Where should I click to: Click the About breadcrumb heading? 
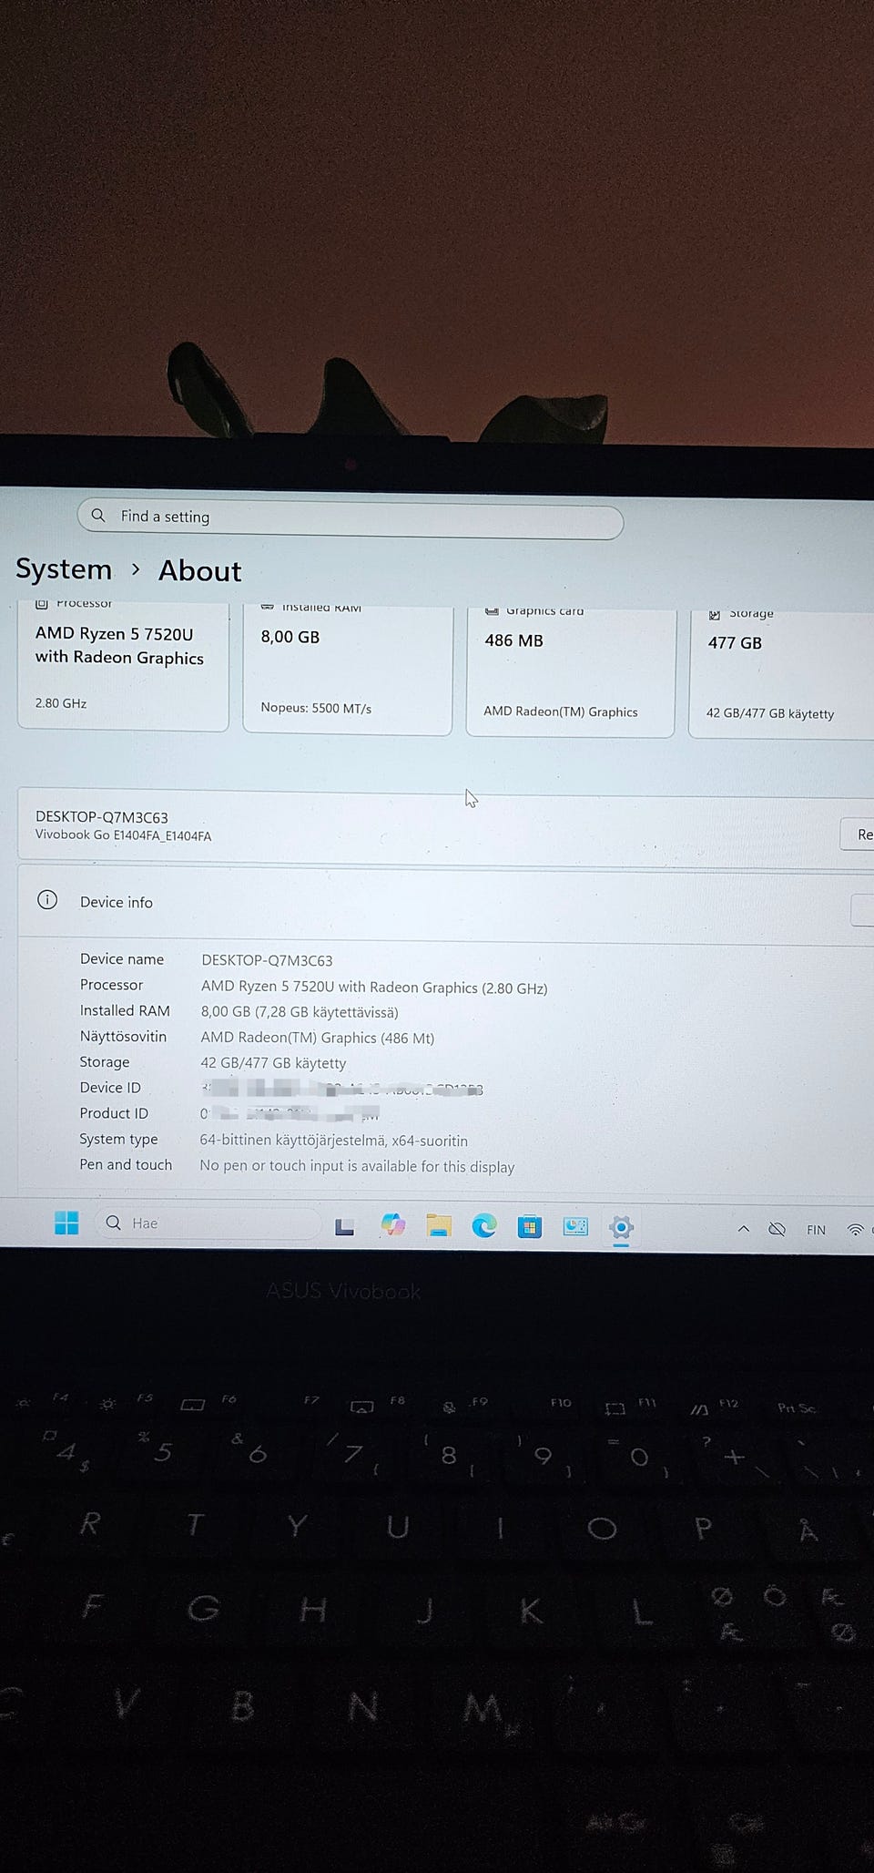click(x=200, y=571)
